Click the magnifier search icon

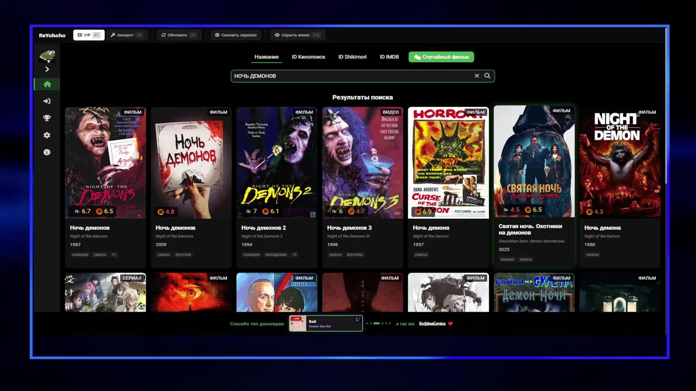coord(487,76)
